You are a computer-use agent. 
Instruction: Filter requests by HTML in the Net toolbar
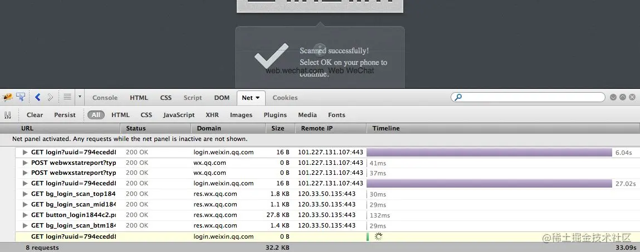click(x=120, y=115)
